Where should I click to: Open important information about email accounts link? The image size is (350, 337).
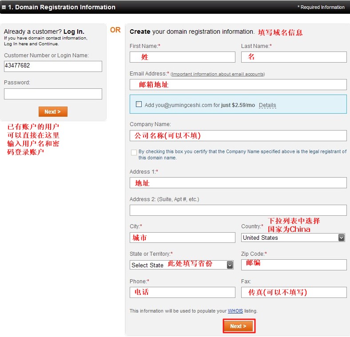pyautogui.click(x=218, y=74)
